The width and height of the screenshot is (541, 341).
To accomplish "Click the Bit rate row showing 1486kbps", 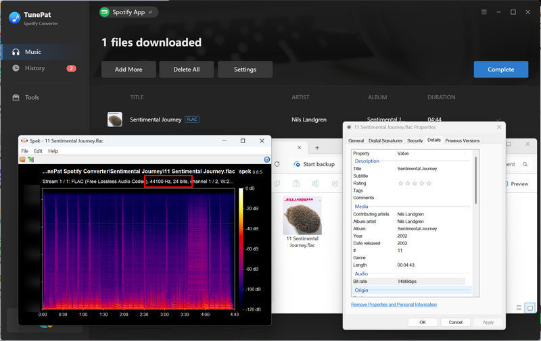I will pos(408,282).
